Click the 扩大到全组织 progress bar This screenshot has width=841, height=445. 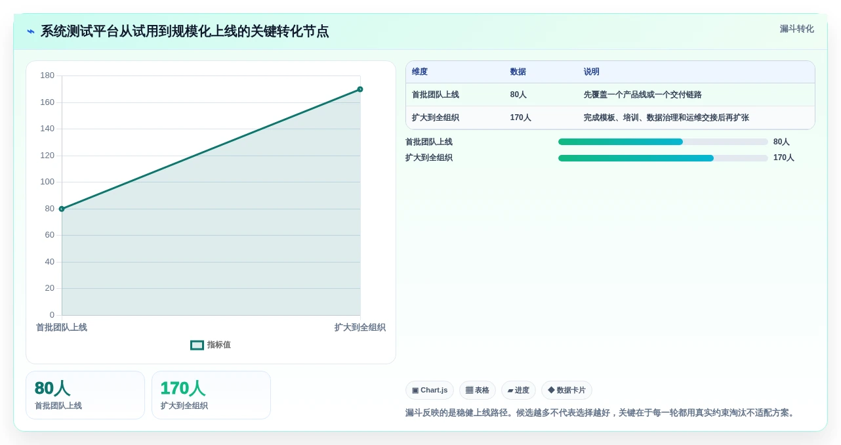click(663, 158)
